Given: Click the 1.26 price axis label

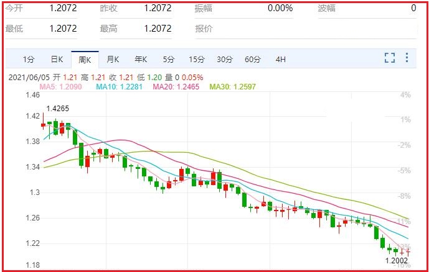Looking at the screenshot, I should click(33, 218).
